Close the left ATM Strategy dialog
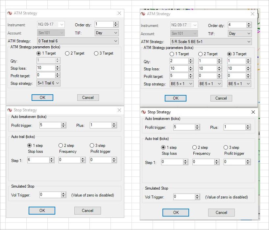269x230 pixels. coord(119,13)
